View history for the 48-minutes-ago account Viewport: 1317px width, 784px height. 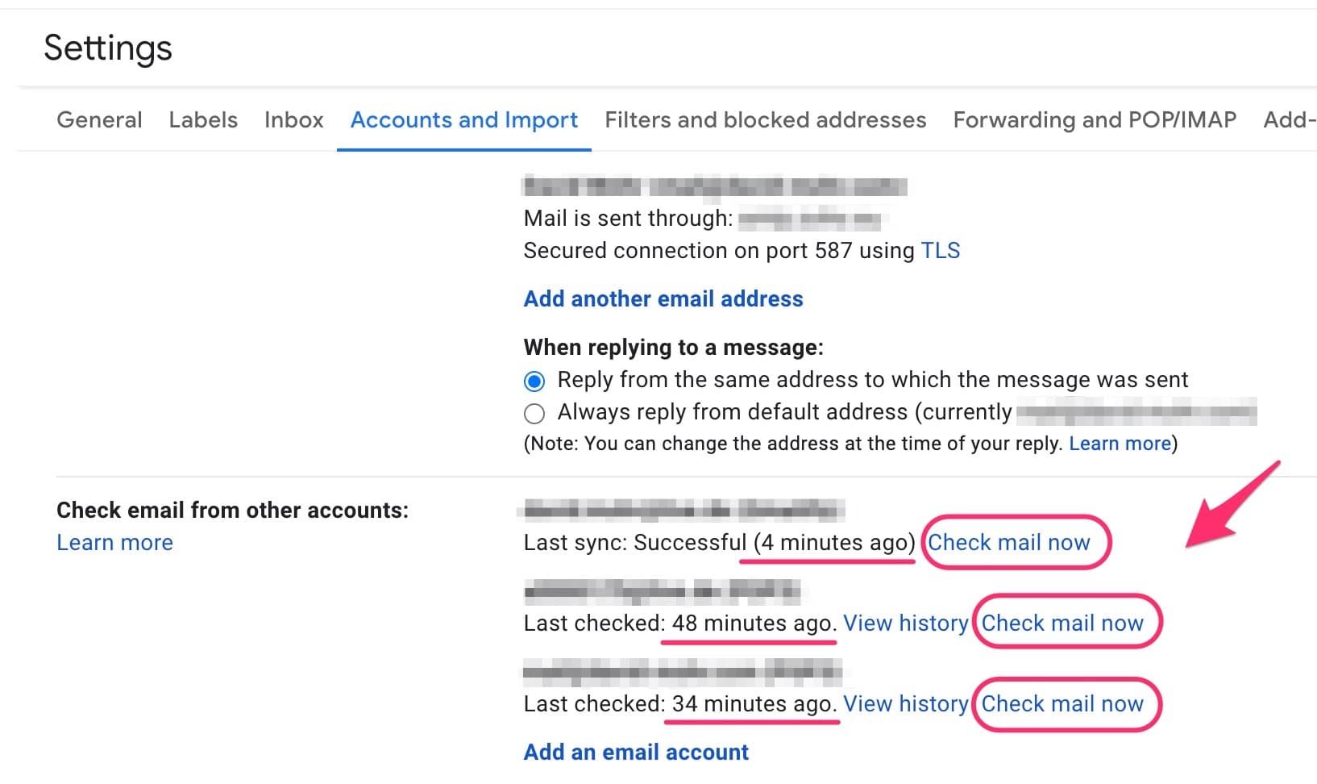click(x=906, y=623)
